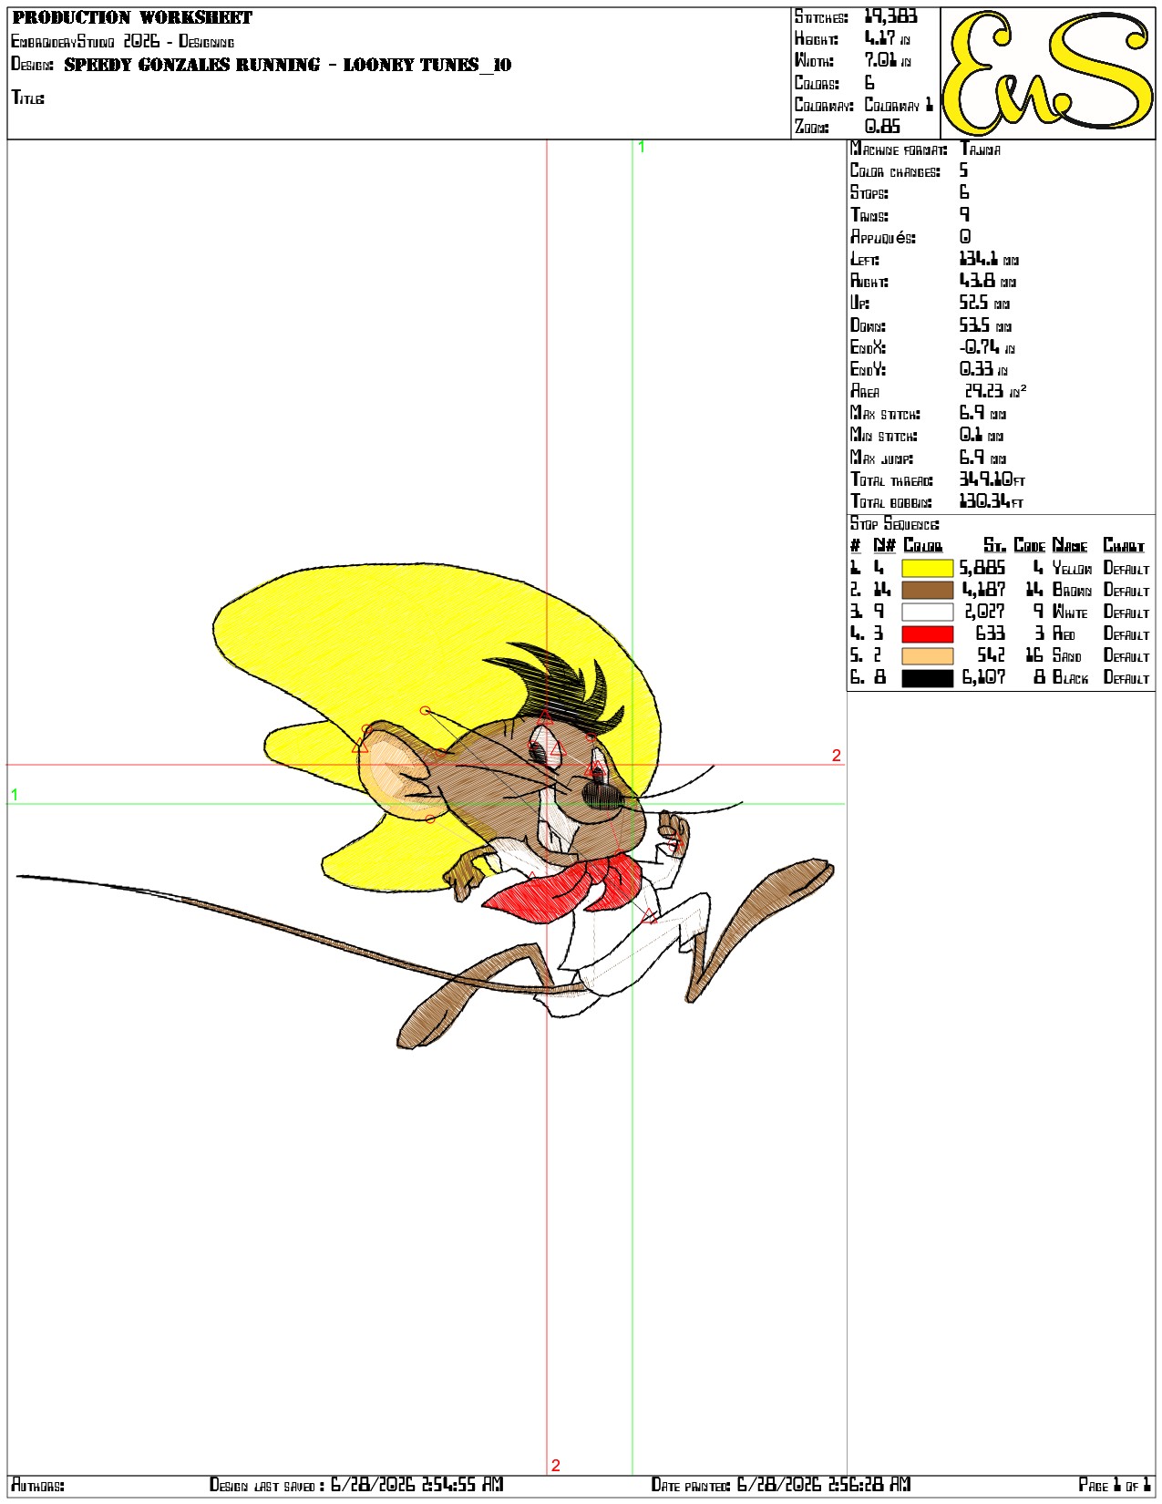Select the White stitch count 2,027
Viewport: 1162px width, 1504px height.
pyautogui.click(x=984, y=612)
